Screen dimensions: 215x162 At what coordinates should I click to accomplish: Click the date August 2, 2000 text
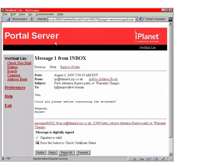tap(76, 75)
